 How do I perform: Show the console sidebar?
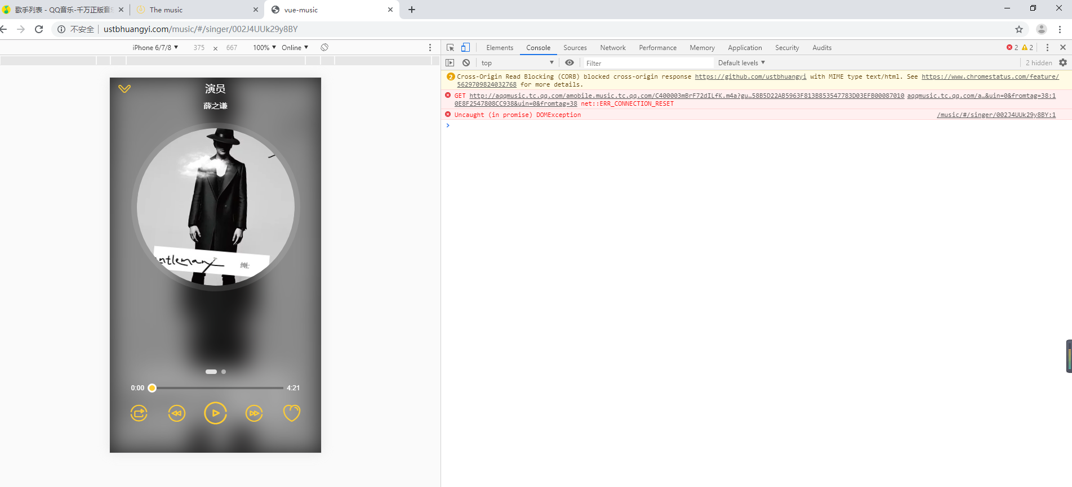point(450,63)
